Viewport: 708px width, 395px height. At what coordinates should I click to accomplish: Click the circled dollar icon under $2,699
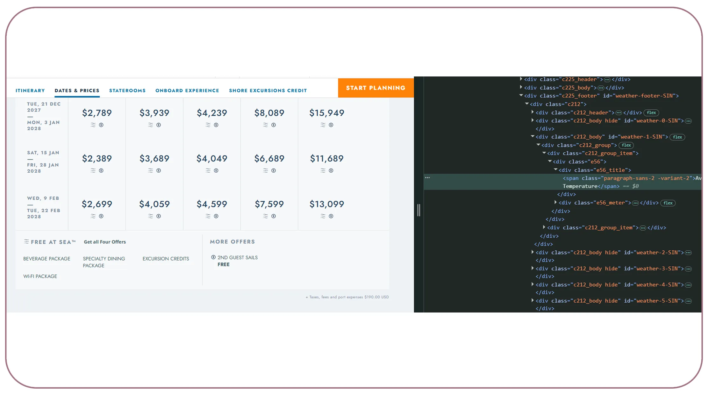pos(101,216)
